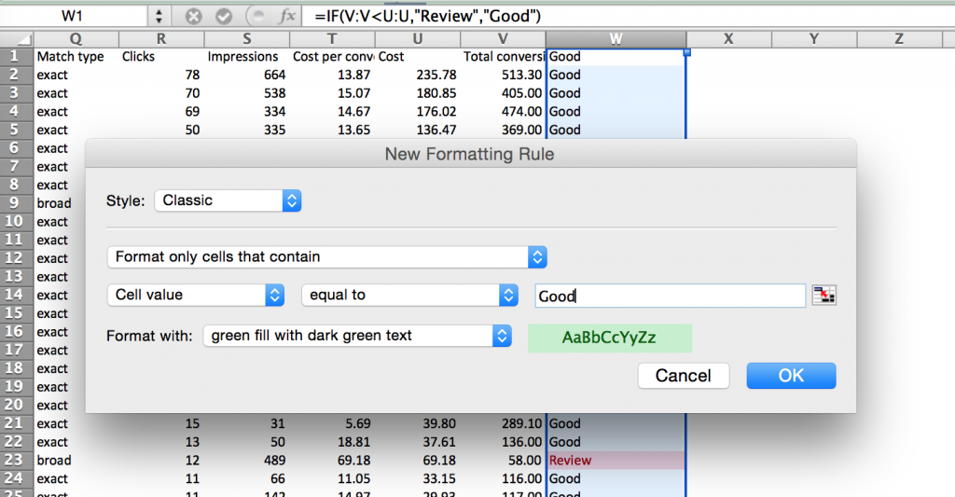Image resolution: width=955 pixels, height=497 pixels.
Task: Select column Z header
Action: click(x=899, y=39)
